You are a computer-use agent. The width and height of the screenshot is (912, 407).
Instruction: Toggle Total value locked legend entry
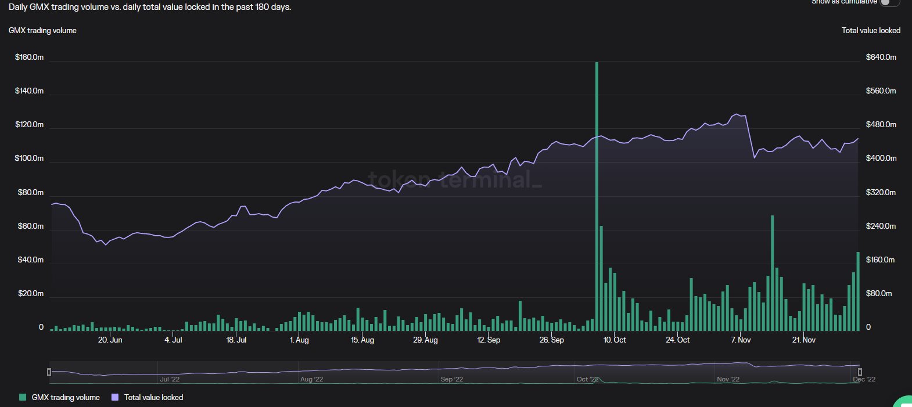[x=147, y=397]
